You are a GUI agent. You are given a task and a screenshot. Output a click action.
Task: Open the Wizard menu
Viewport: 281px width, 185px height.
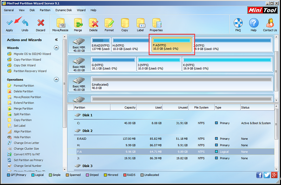(81, 10)
